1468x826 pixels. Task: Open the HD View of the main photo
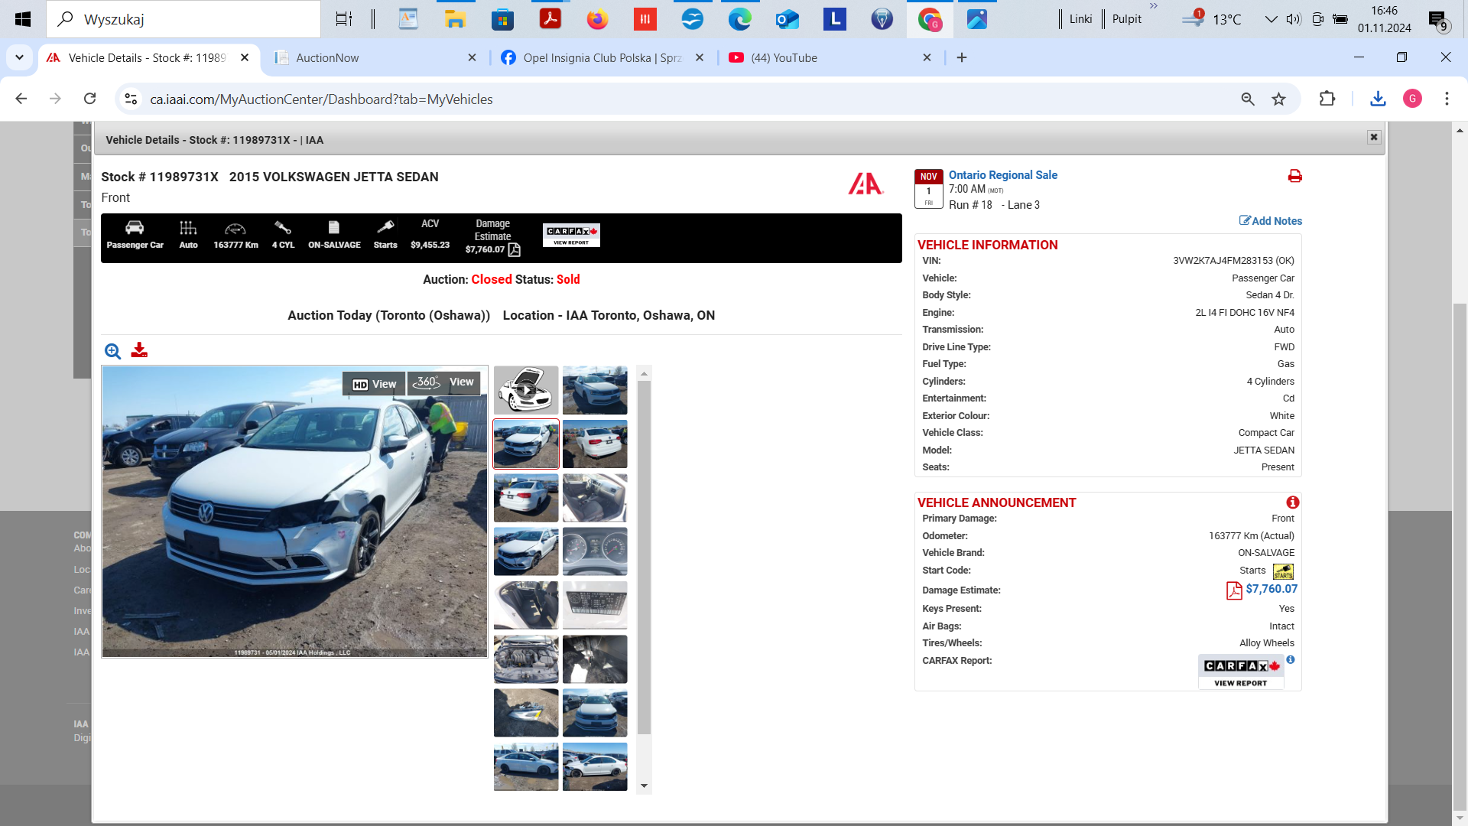tap(374, 384)
